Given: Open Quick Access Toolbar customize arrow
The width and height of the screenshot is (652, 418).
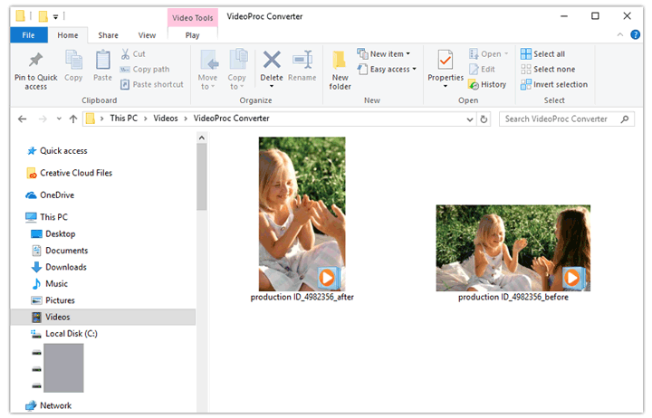Looking at the screenshot, I should click(55, 17).
